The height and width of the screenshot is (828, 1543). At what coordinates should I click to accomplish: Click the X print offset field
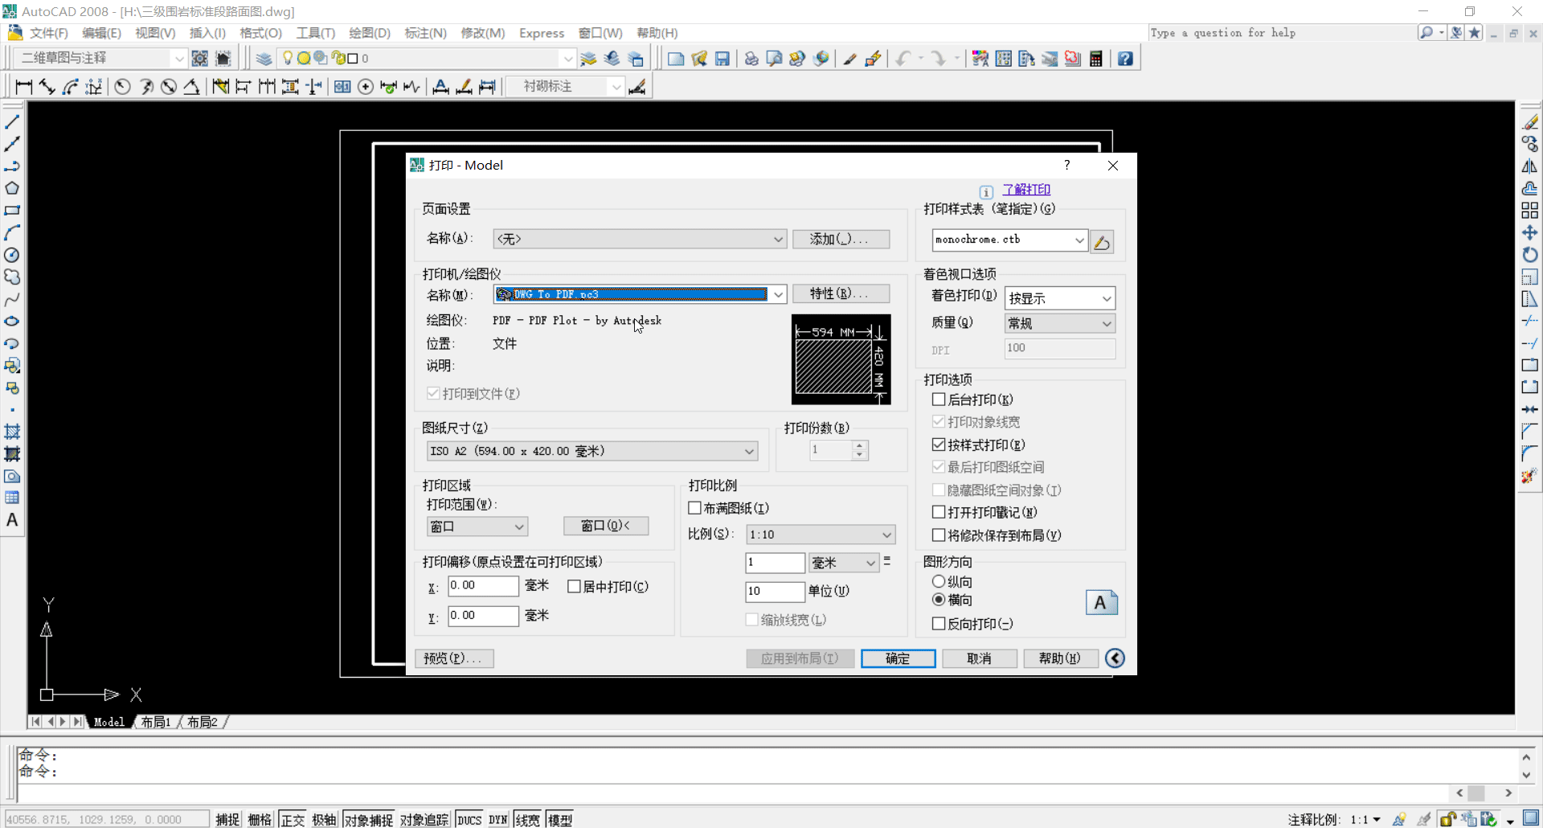point(483,586)
